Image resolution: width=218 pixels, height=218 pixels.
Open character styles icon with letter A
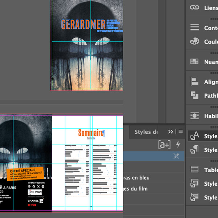click(x=194, y=136)
